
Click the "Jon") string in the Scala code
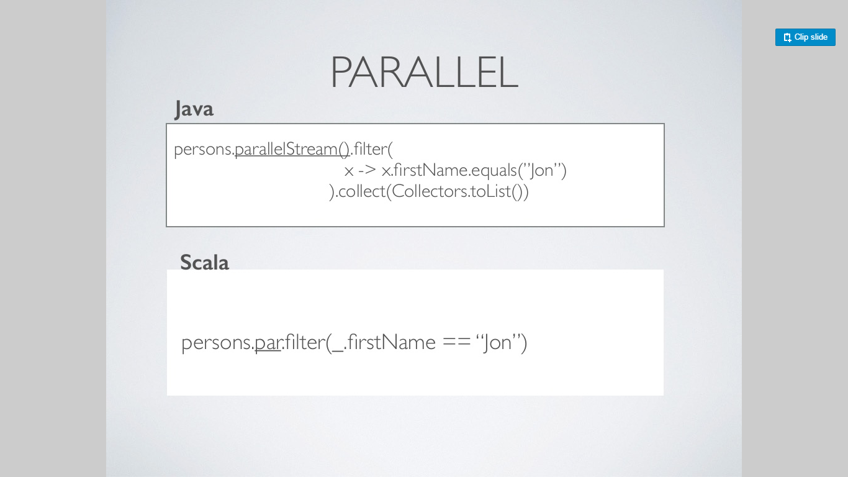click(502, 342)
